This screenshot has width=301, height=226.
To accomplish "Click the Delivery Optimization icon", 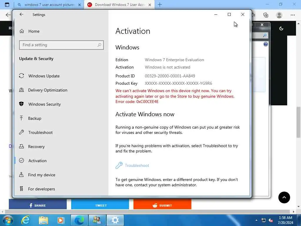I will coord(21,90).
